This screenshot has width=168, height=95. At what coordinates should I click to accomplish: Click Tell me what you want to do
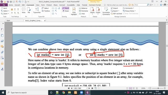click(x=117, y=5)
